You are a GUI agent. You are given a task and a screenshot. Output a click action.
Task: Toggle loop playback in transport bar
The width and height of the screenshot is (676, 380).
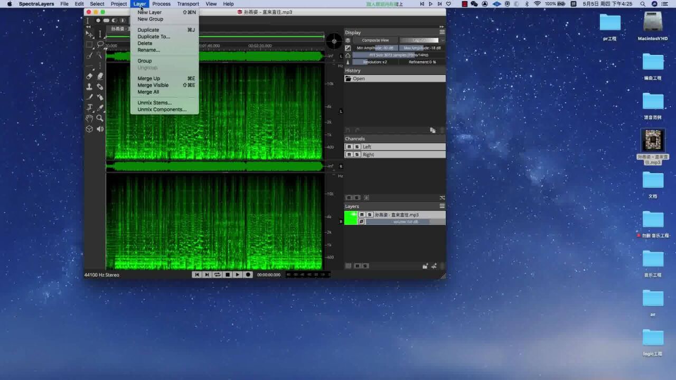coord(217,274)
